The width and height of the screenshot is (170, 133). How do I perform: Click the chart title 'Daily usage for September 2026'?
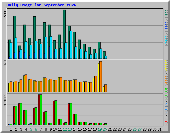tap(41, 5)
